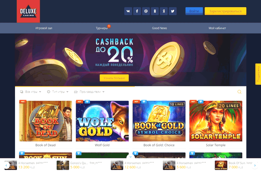Expand the Производители dropdown

(89, 92)
